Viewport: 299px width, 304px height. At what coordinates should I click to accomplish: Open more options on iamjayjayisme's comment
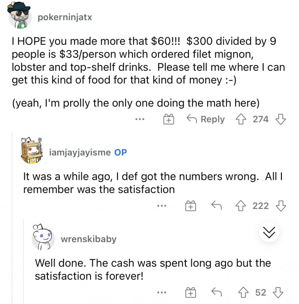point(161,207)
